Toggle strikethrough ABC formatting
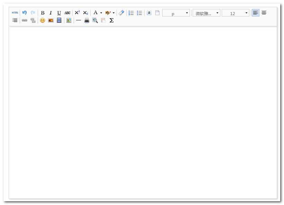This screenshot has width=284, height=205. click(67, 13)
